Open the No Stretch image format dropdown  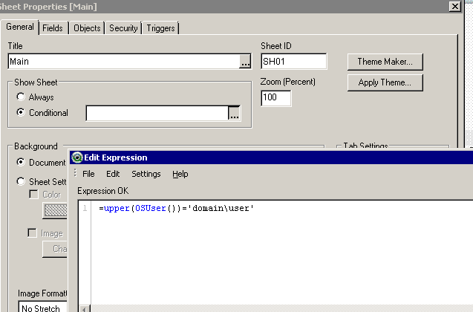point(43,308)
